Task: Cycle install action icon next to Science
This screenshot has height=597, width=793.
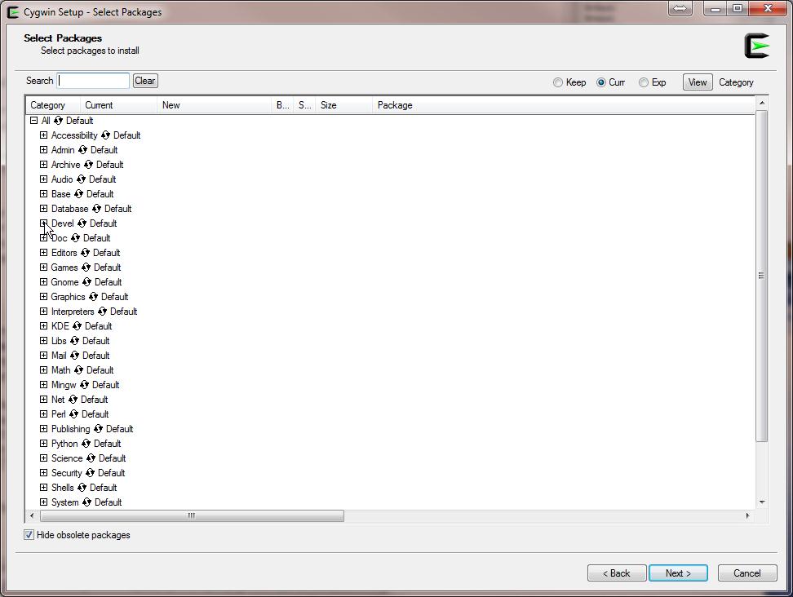Action: coord(91,458)
